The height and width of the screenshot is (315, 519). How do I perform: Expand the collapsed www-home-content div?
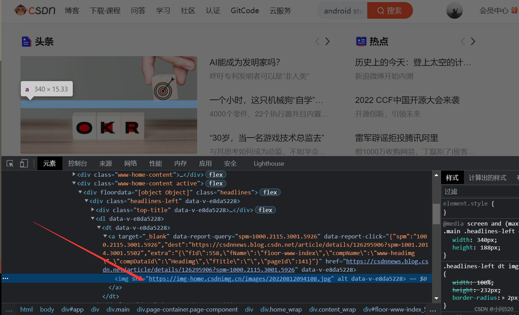pyautogui.click(x=74, y=174)
